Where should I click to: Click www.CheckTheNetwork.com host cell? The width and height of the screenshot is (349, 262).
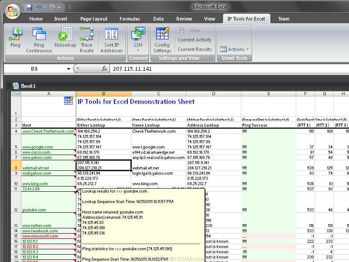(x=48, y=131)
